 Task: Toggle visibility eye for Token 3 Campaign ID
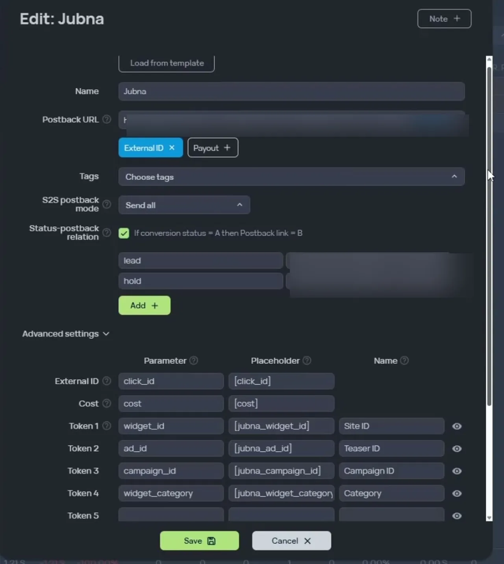pos(457,471)
